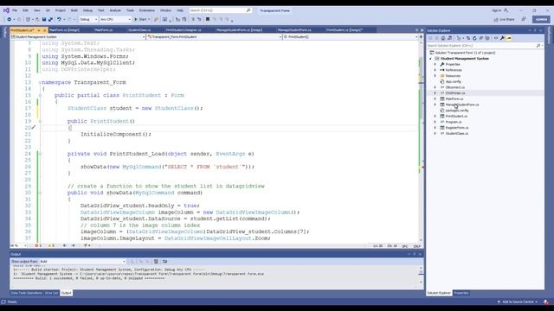Click the Undo toolbar icon
This screenshot has width=554, height=311.
click(59, 19)
